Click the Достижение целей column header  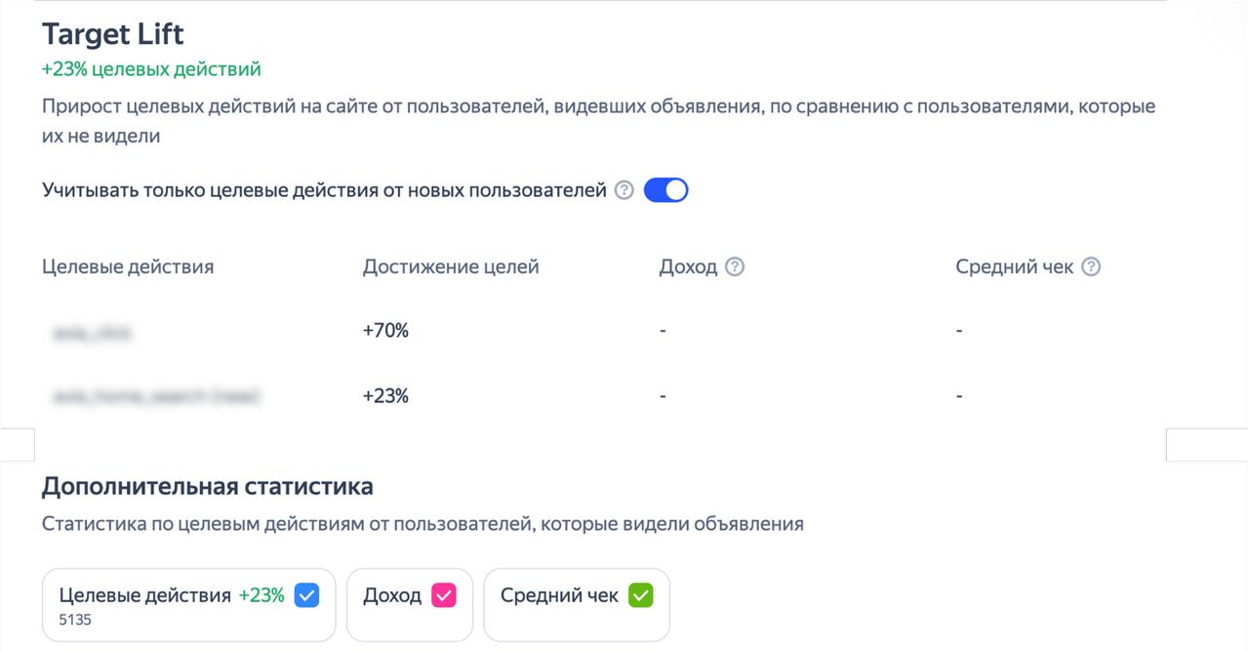450,266
